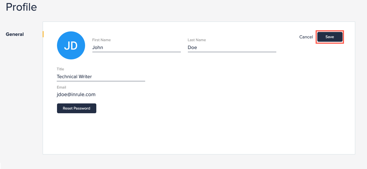Image resolution: width=367 pixels, height=169 pixels.
Task: Click the Profile page heading
Action: tap(21, 7)
